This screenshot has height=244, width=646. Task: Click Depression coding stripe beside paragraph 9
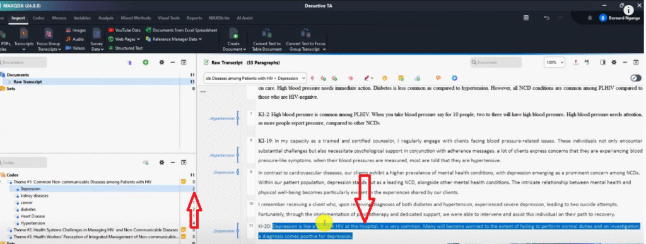(x=238, y=172)
